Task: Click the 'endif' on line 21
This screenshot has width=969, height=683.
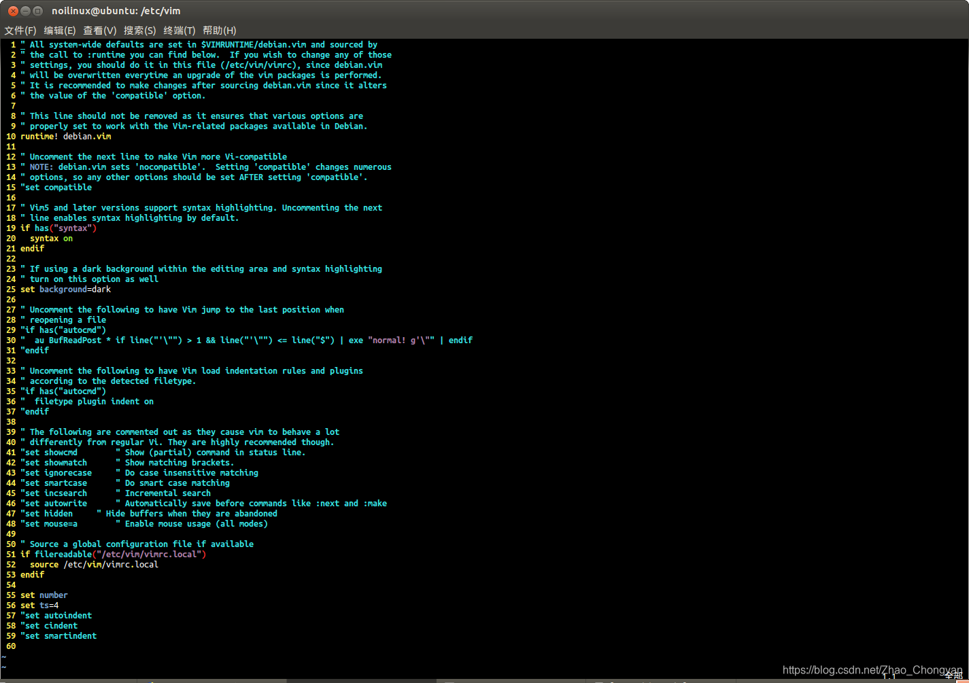Action: 32,249
